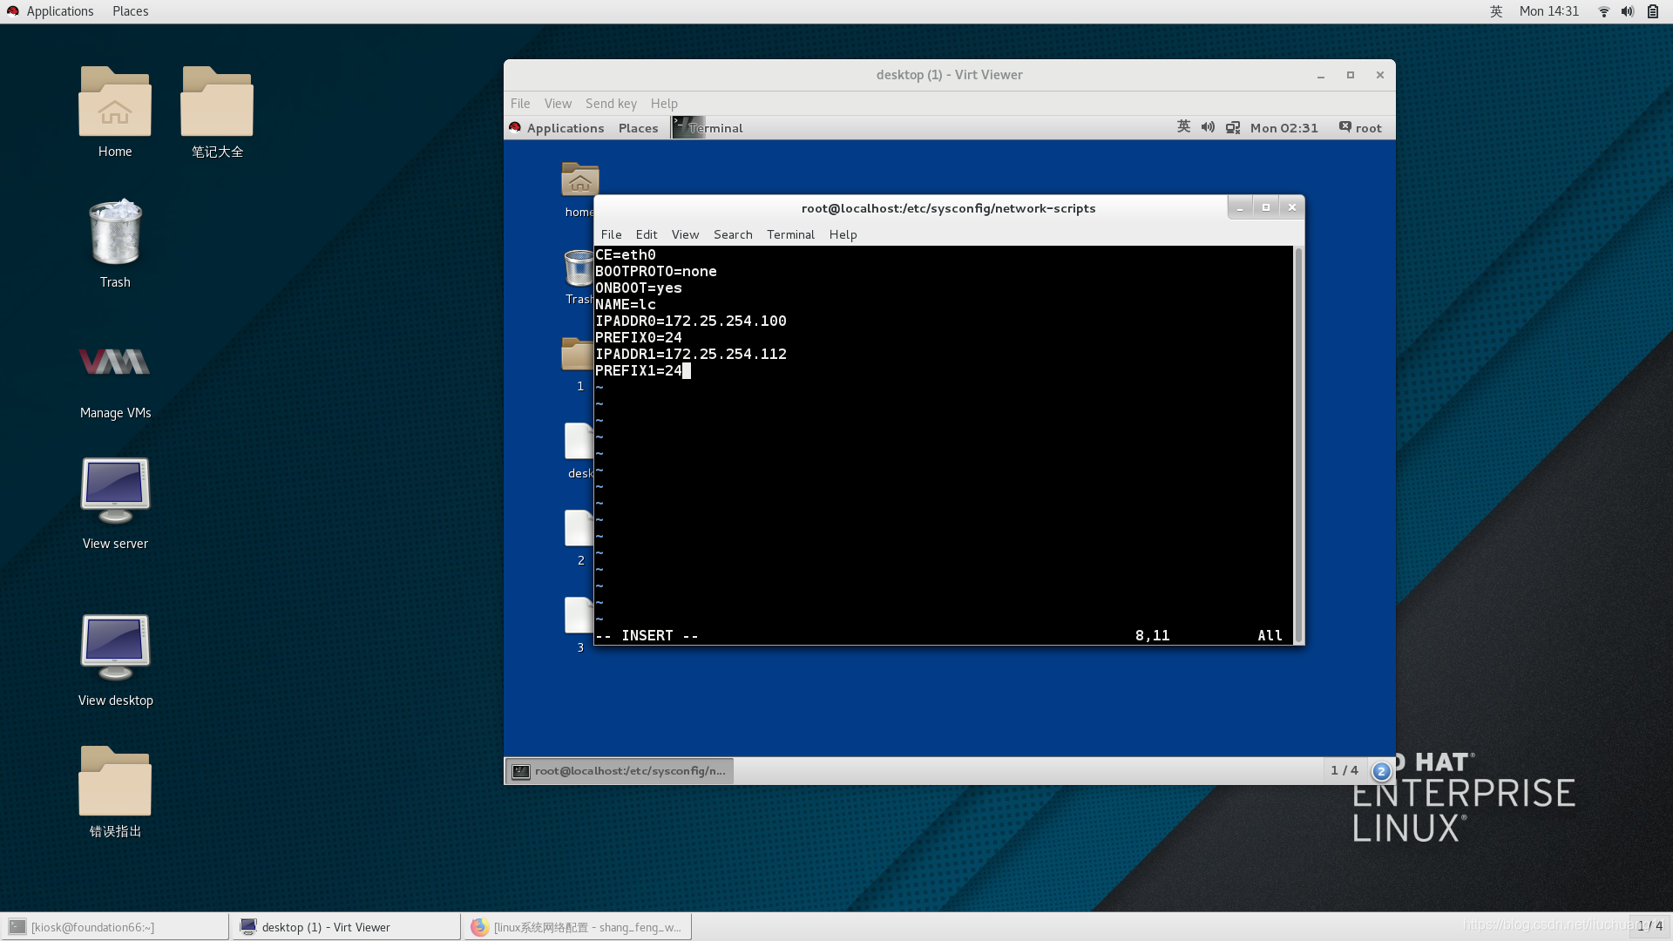Open terminal Edit menu
The width and height of the screenshot is (1673, 941).
(x=647, y=234)
